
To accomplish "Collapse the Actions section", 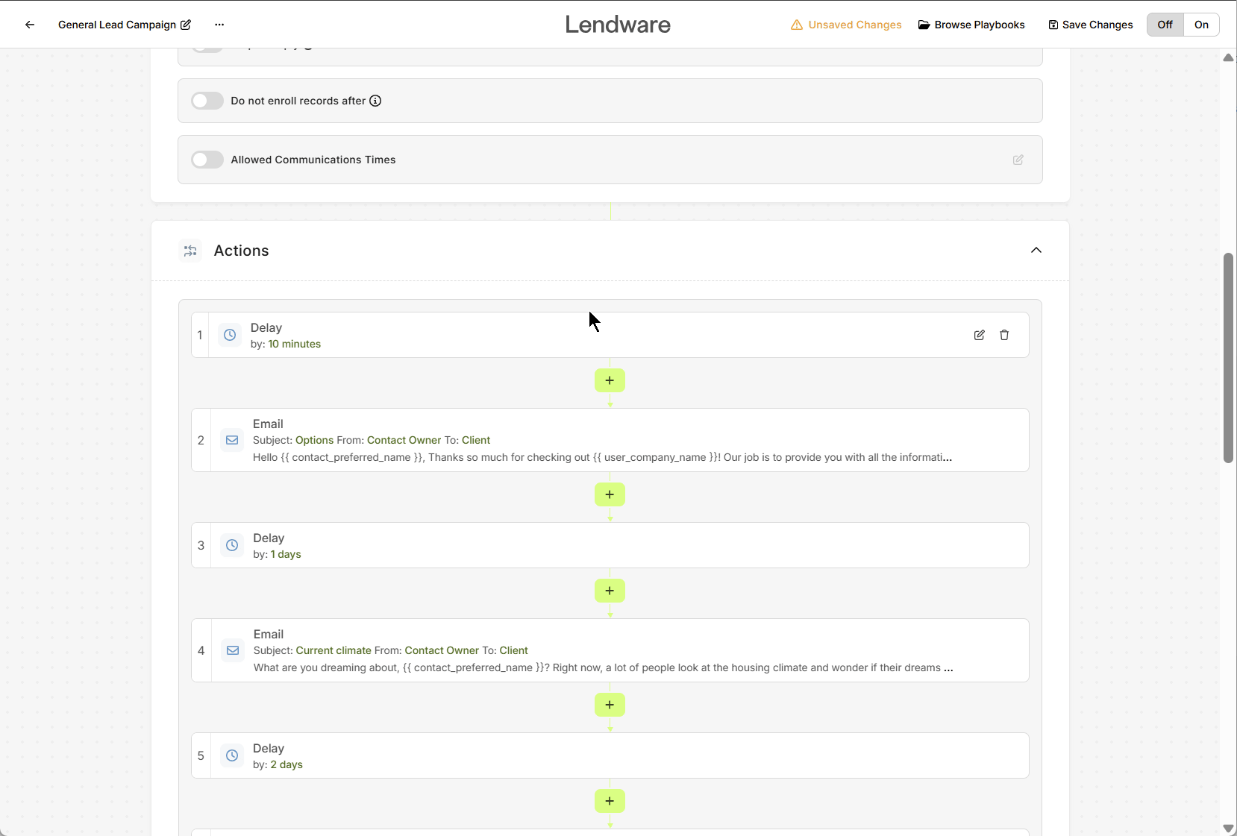I will (1036, 251).
